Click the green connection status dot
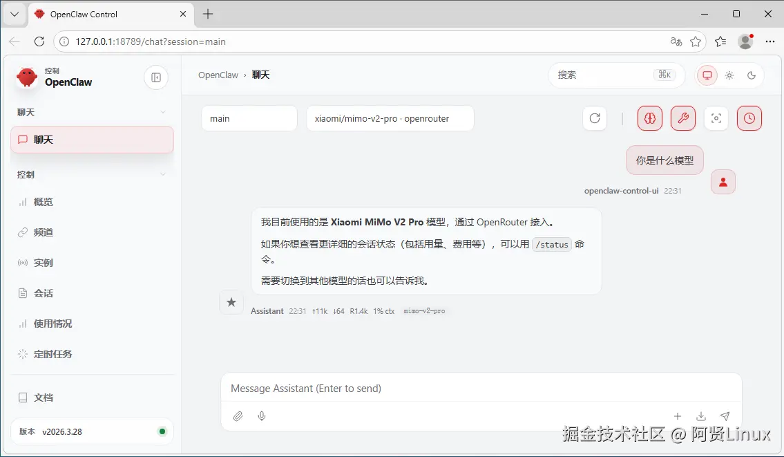The width and height of the screenshot is (784, 457). (162, 431)
